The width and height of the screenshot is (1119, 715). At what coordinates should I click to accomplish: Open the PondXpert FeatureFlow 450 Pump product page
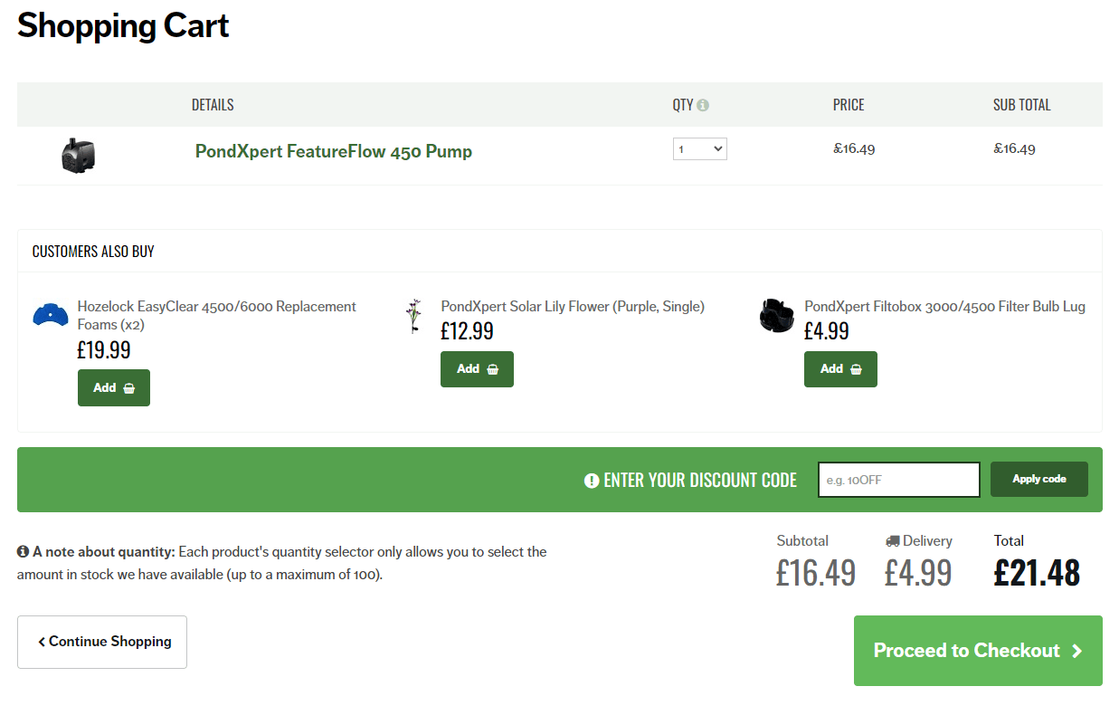click(x=333, y=151)
